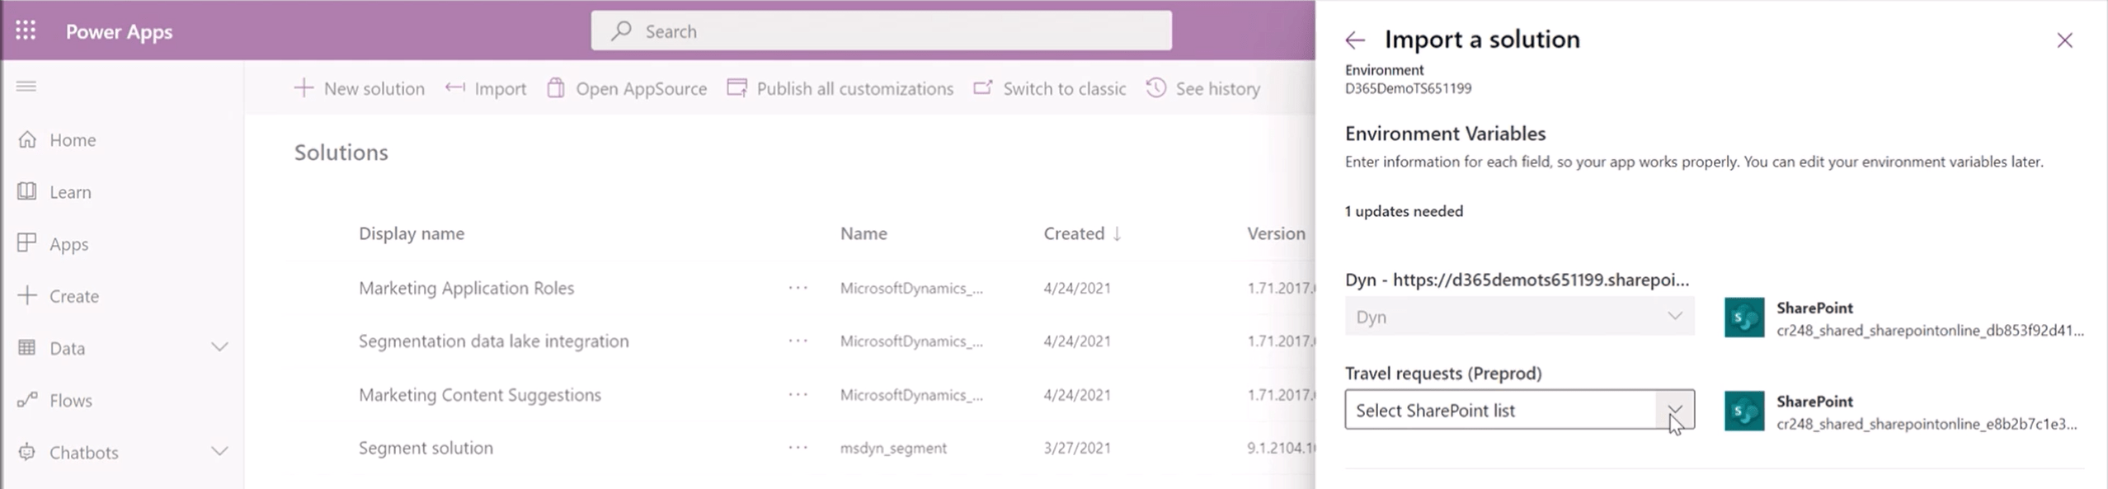Click SharePoint icon beside Dyn connection

click(1744, 317)
